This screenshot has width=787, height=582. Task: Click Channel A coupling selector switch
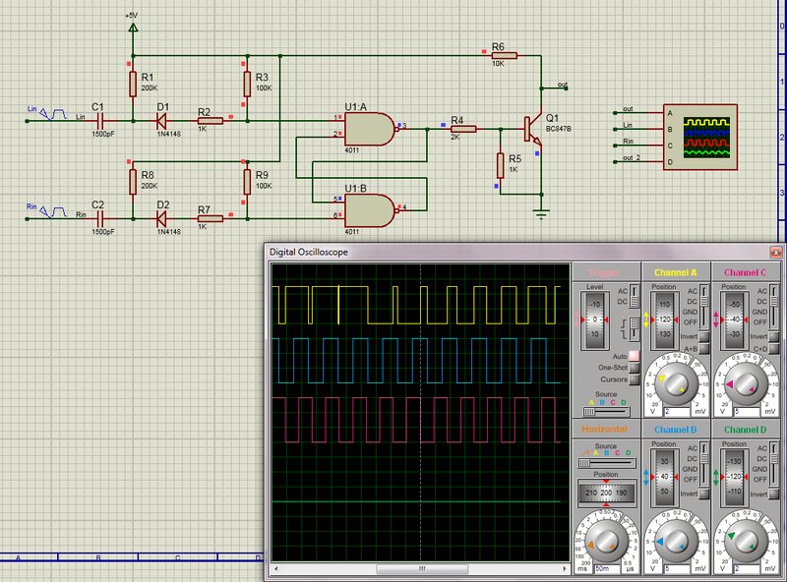tap(704, 306)
